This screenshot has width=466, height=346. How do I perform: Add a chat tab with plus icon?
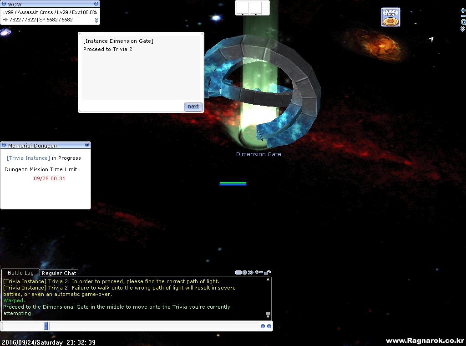[257, 272]
